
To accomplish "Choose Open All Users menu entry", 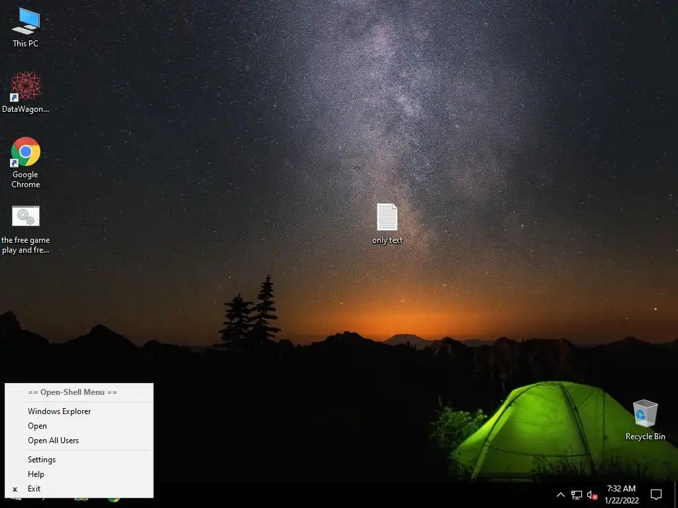I will tap(79, 441).
